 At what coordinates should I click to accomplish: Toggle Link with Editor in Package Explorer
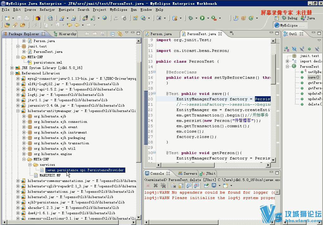pyautogui.click(x=120, y=34)
